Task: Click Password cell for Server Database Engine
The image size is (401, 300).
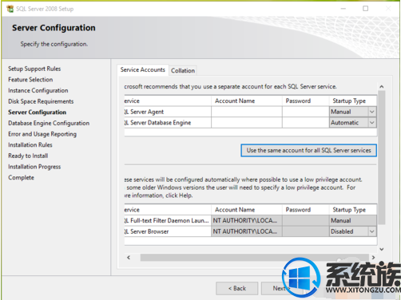Action: click(306, 123)
